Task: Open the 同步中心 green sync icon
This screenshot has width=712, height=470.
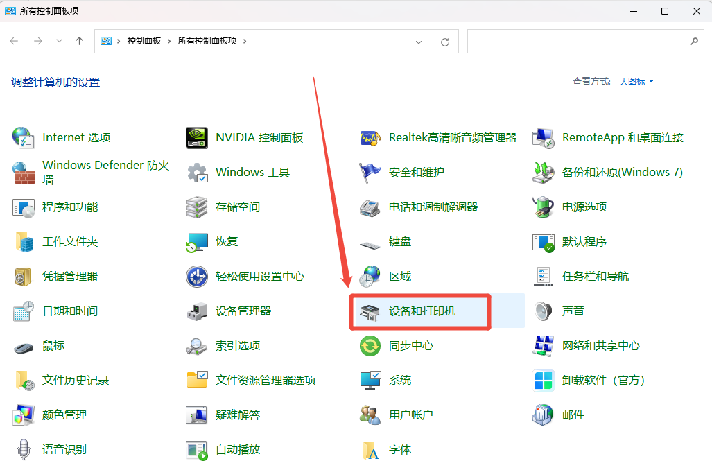Action: (370, 346)
